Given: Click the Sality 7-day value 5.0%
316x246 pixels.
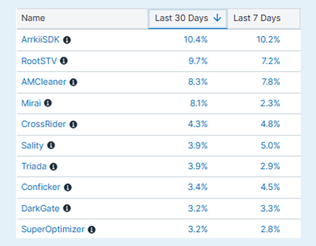Looking at the screenshot, I should [x=270, y=146].
